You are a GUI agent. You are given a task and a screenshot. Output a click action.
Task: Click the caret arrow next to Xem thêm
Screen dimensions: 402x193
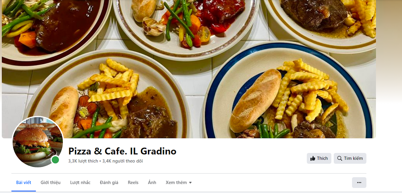pos(190,183)
